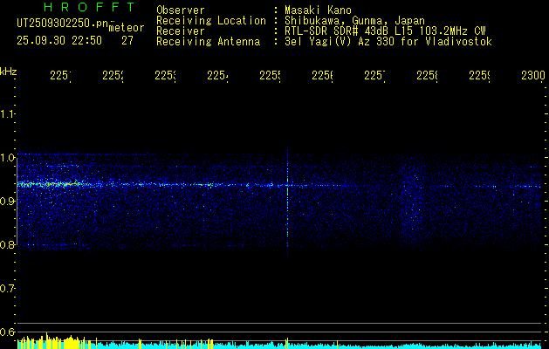The image size is (549, 349).
Task: Select the file name UT2509302250.pn
Action: [x=63, y=24]
